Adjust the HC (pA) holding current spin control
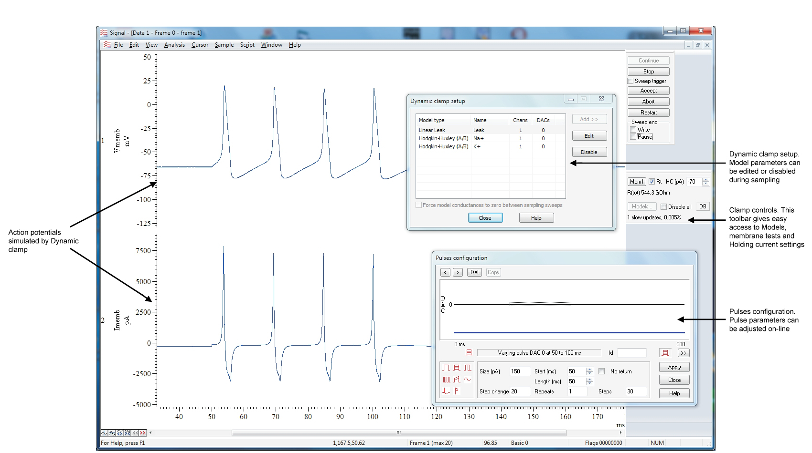Image resolution: width=812 pixels, height=453 pixels. pos(705,181)
